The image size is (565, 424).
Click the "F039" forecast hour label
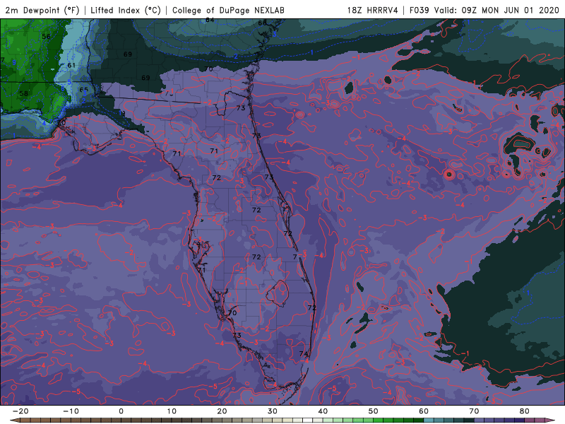coord(420,10)
